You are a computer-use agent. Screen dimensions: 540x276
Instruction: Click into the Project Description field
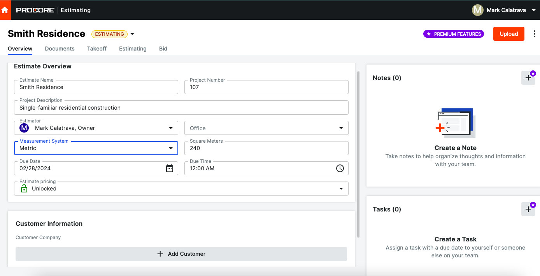pyautogui.click(x=181, y=108)
